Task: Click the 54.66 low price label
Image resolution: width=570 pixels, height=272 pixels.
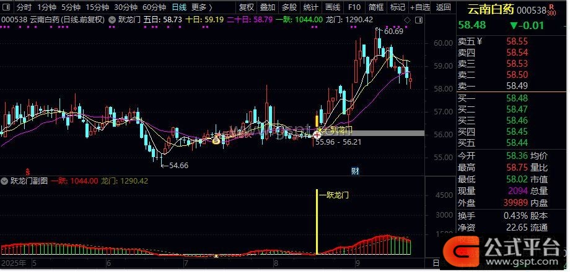Action: [x=179, y=166]
